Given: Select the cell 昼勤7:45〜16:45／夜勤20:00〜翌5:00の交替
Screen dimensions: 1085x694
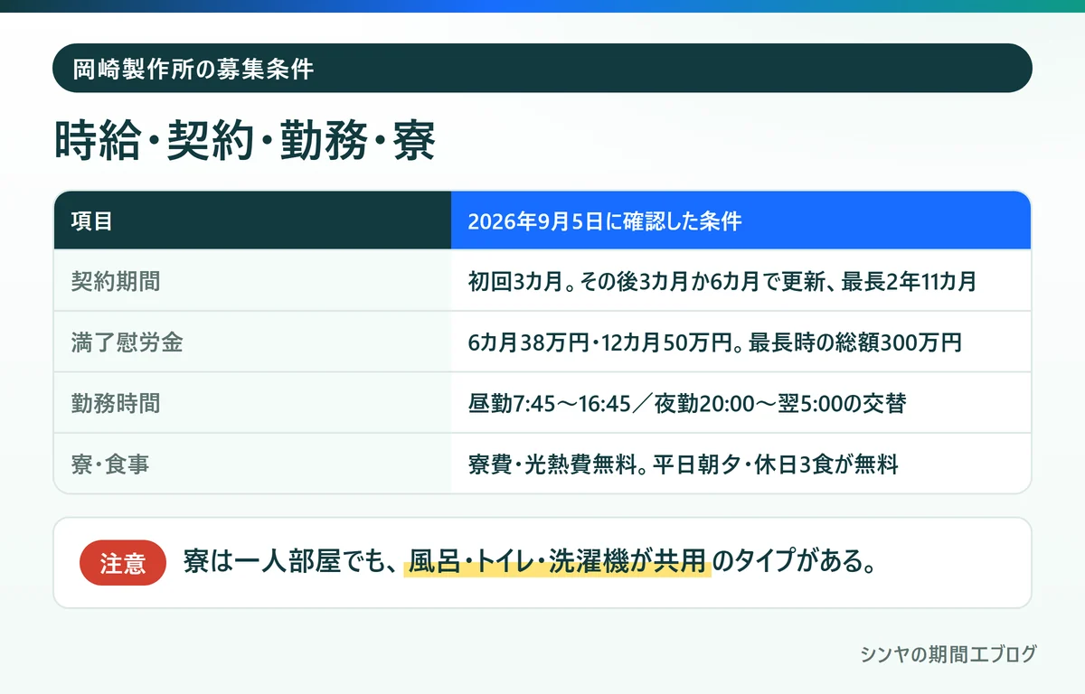Looking at the screenshot, I should tap(741, 403).
